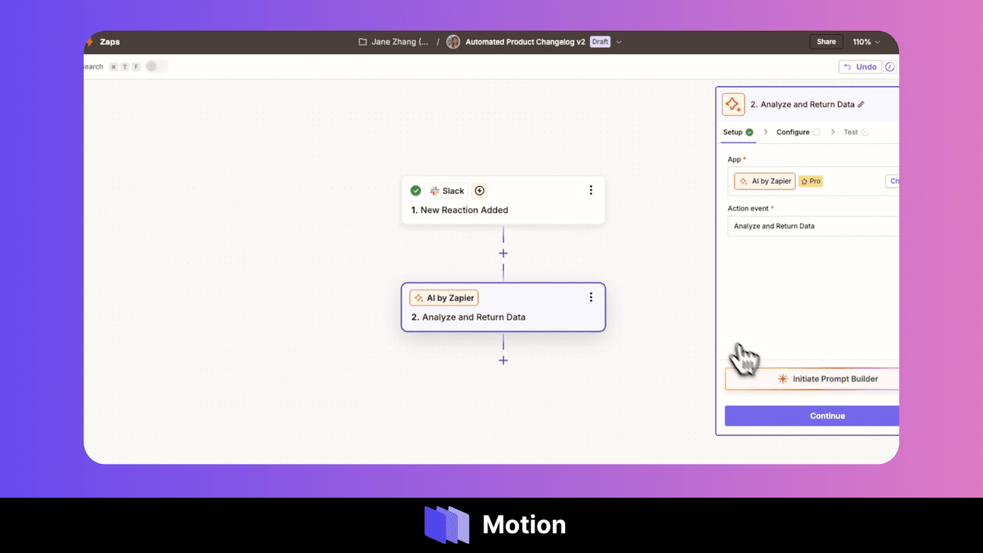Click the Undo button
Image resolution: width=983 pixels, height=553 pixels.
pyautogui.click(x=860, y=66)
